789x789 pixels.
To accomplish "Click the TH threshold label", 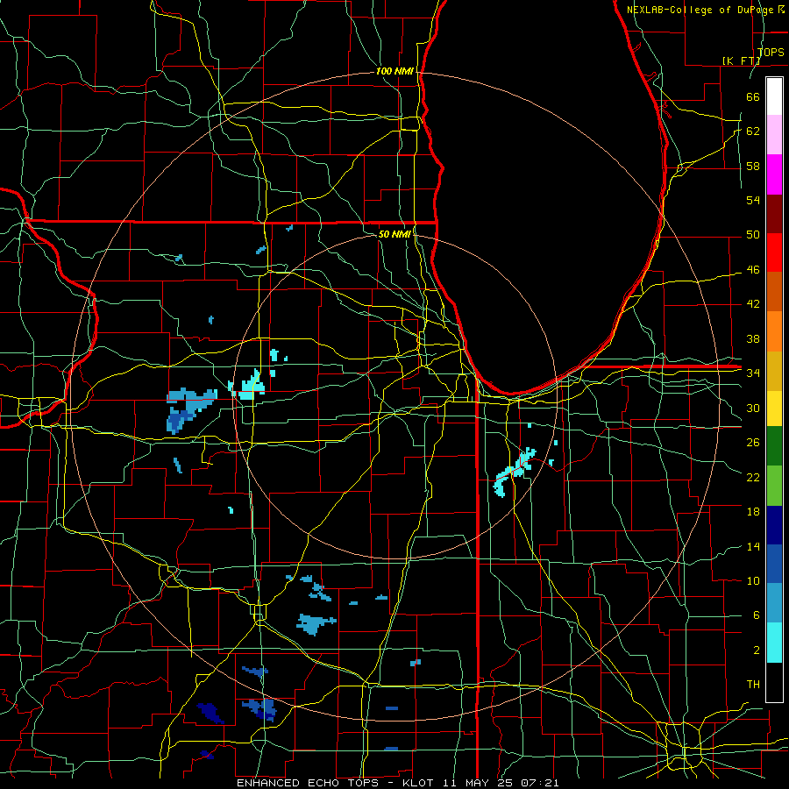I will click(753, 685).
